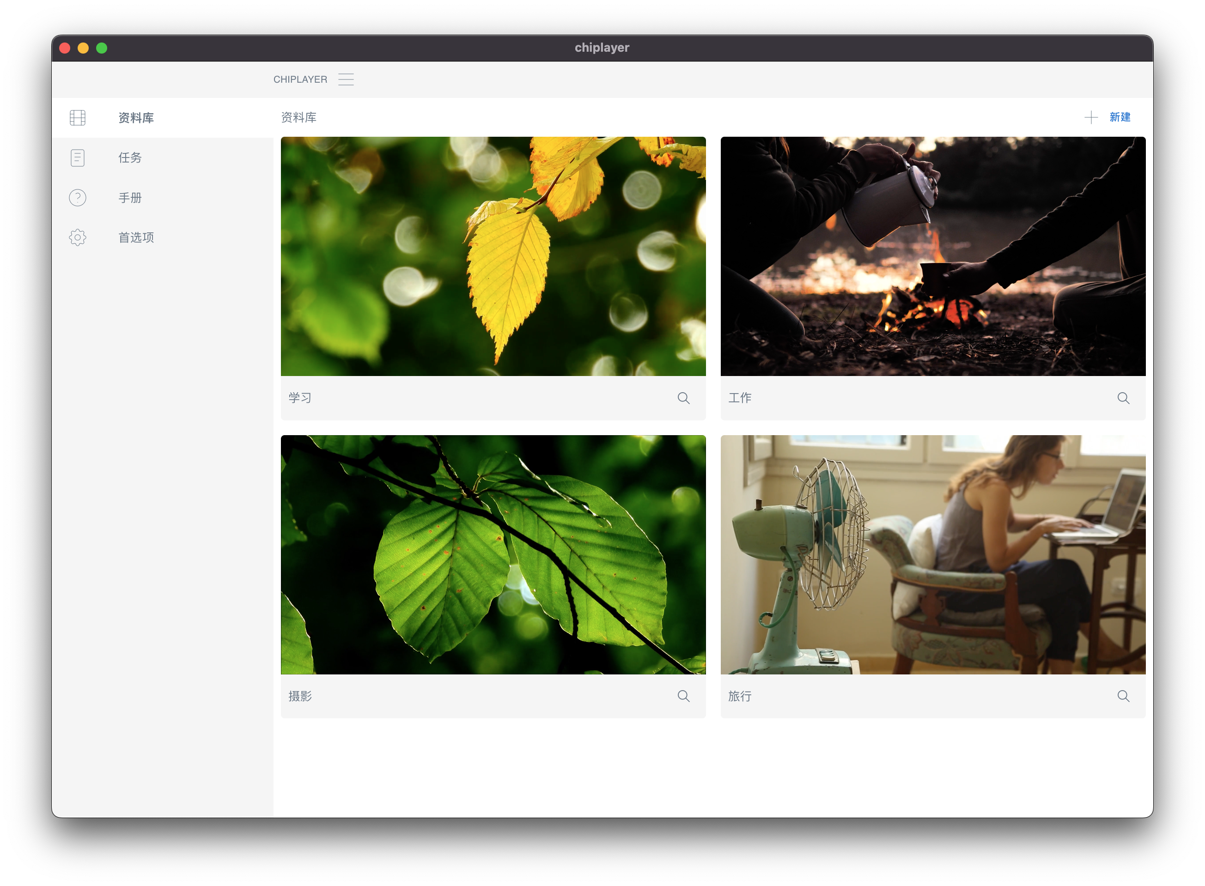Click the 新建 link
Image resolution: width=1205 pixels, height=886 pixels.
pos(1120,117)
